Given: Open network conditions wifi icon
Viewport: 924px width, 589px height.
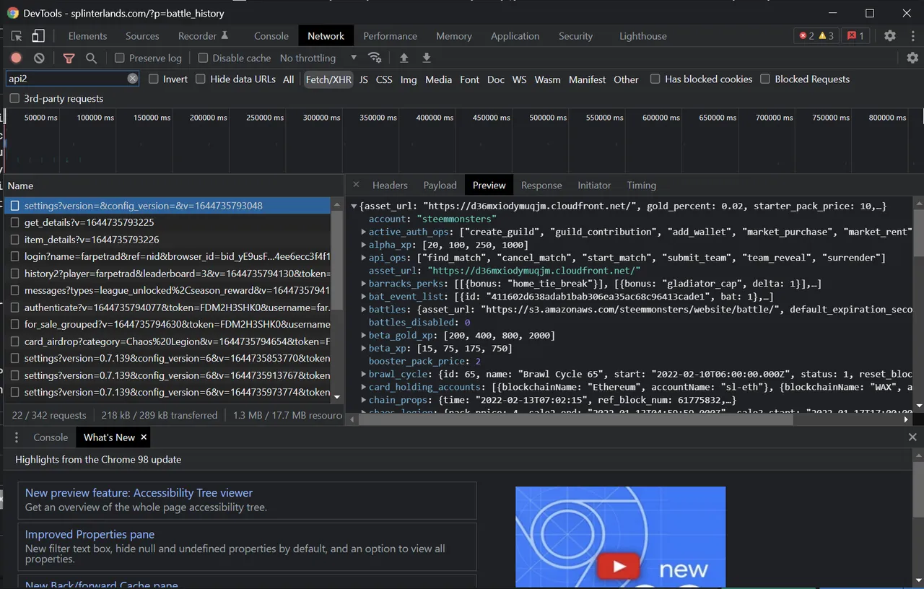Looking at the screenshot, I should pyautogui.click(x=375, y=58).
